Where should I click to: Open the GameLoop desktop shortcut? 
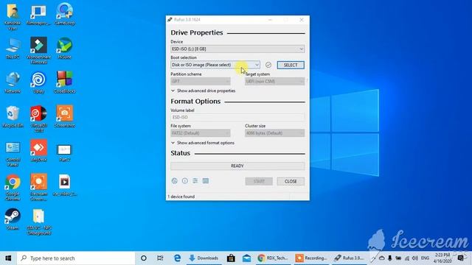pos(64,15)
